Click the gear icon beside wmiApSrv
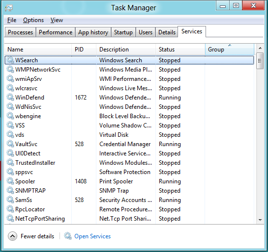 (x=10, y=79)
